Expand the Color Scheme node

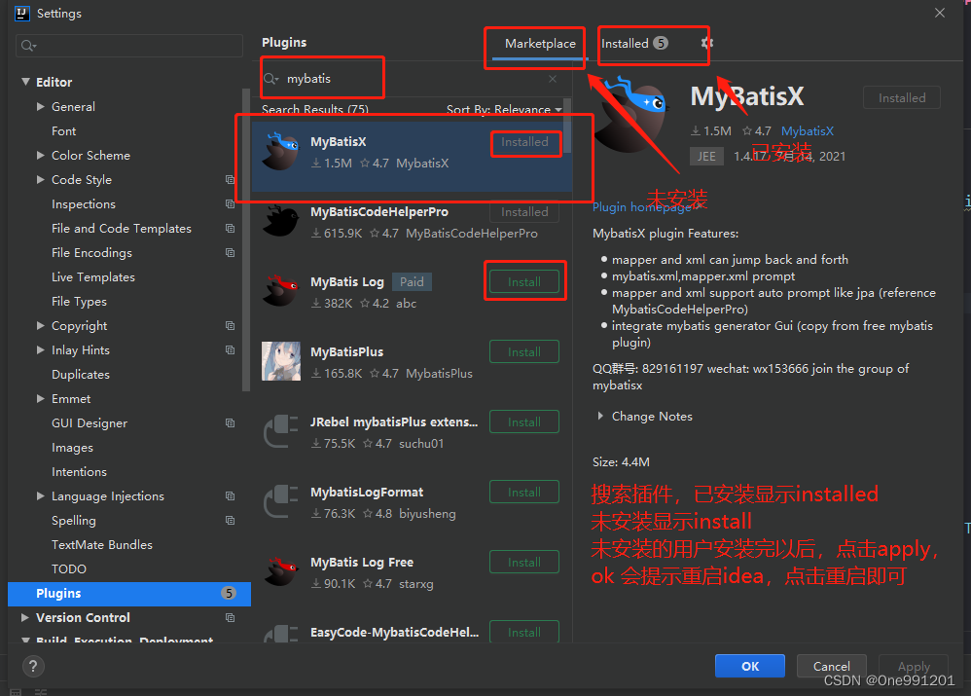40,155
